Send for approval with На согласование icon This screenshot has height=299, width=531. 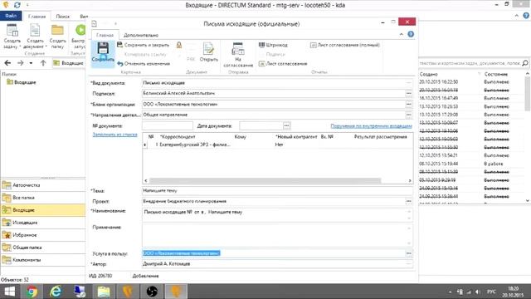click(238, 54)
